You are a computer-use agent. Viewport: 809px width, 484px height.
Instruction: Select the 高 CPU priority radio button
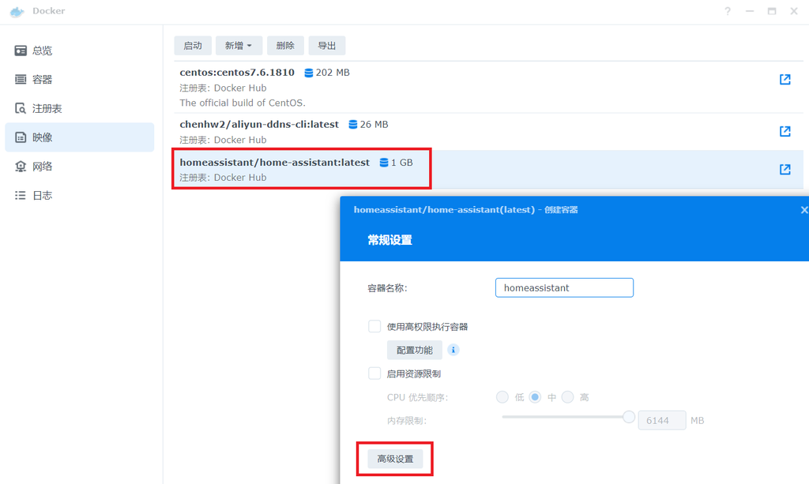pos(567,397)
